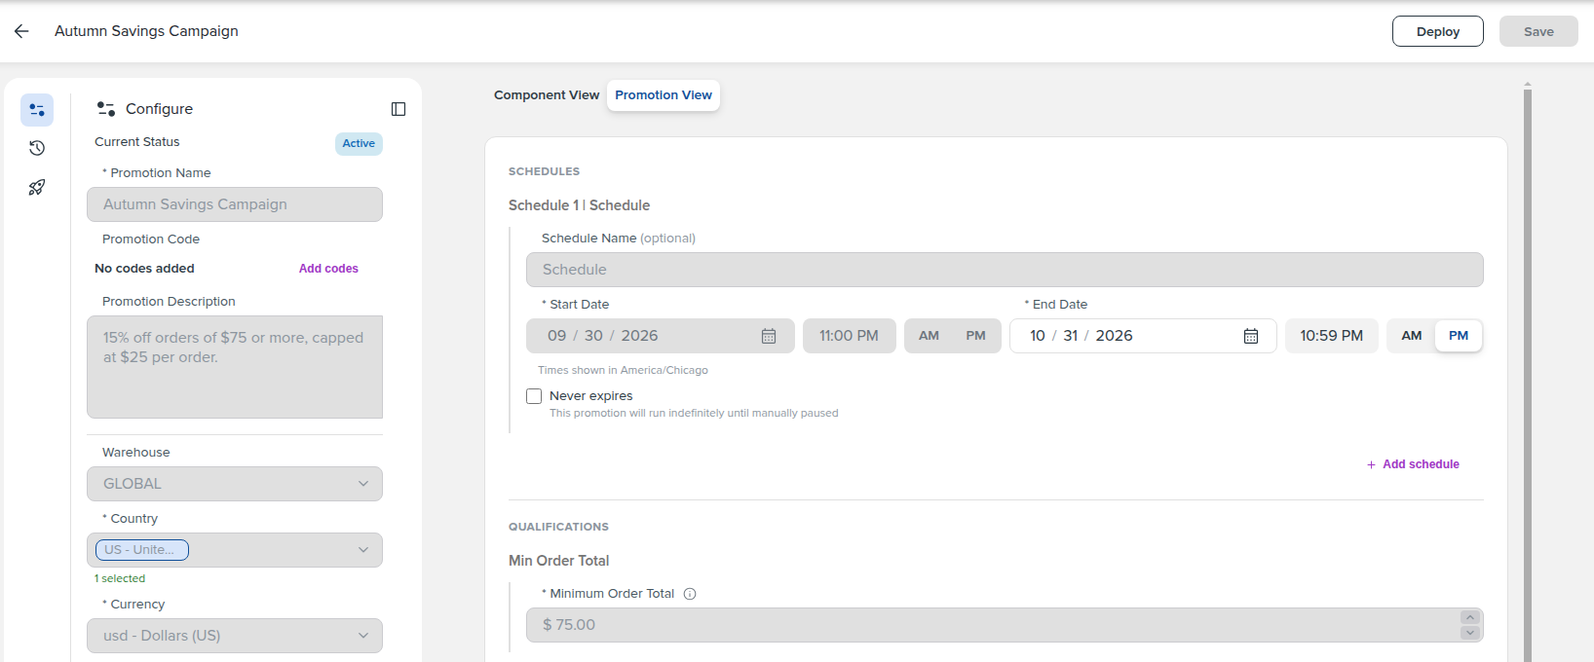Click the Active status badge
Viewport: 1594px width, 662px height.
(359, 144)
